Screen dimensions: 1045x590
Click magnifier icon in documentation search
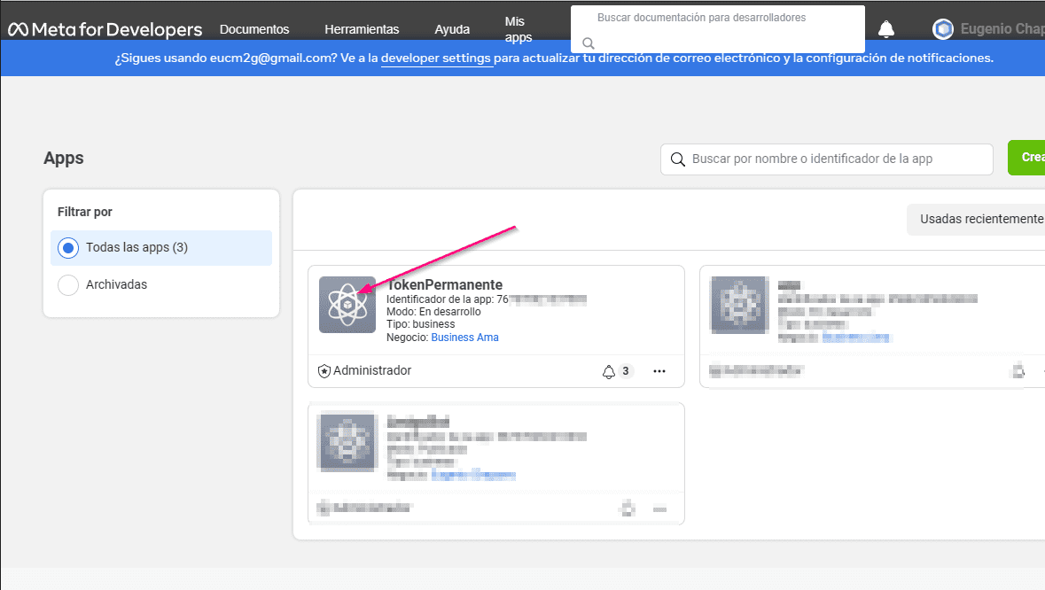tap(588, 43)
